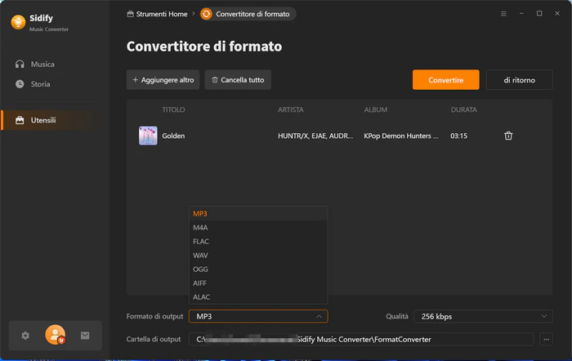The image size is (572, 361).
Task: Choose ALAC in the format list
Action: (258, 296)
